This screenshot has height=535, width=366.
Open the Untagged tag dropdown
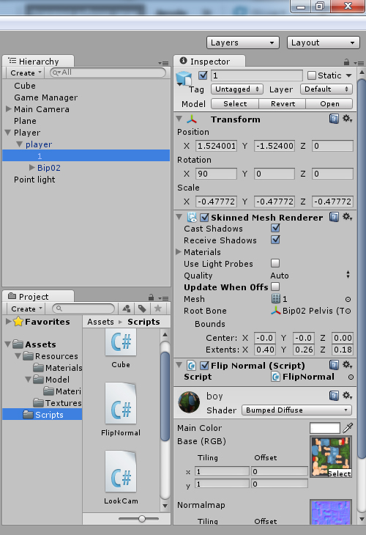point(236,89)
